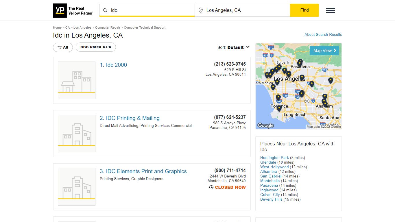Image resolution: width=395 pixels, height=222 pixels.
Task: Click the Find button
Action: [304, 10]
